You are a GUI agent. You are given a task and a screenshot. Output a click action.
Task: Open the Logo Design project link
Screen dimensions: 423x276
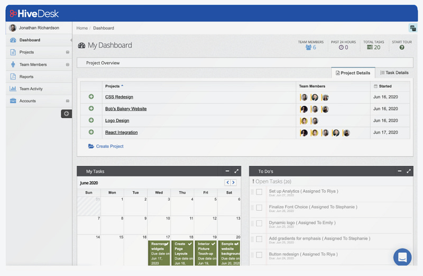(117, 121)
